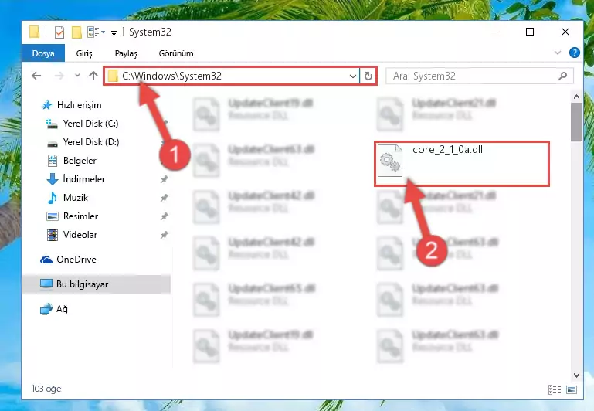The width and height of the screenshot is (594, 411).
Task: Click the pin icon next to Videolar
Action: pos(164,235)
